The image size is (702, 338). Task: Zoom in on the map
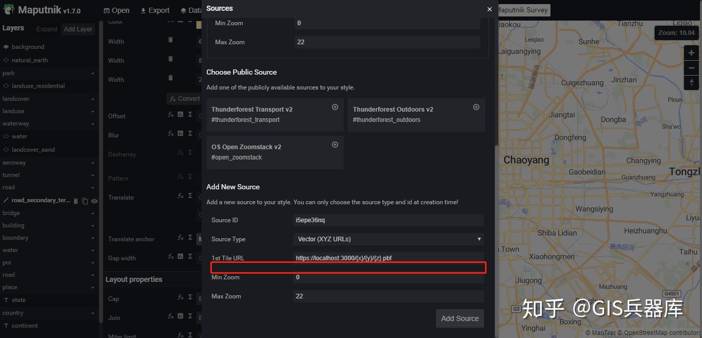(x=691, y=53)
